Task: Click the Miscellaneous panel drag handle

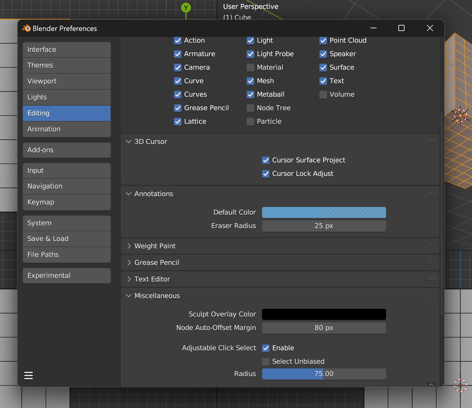Action: (432, 296)
